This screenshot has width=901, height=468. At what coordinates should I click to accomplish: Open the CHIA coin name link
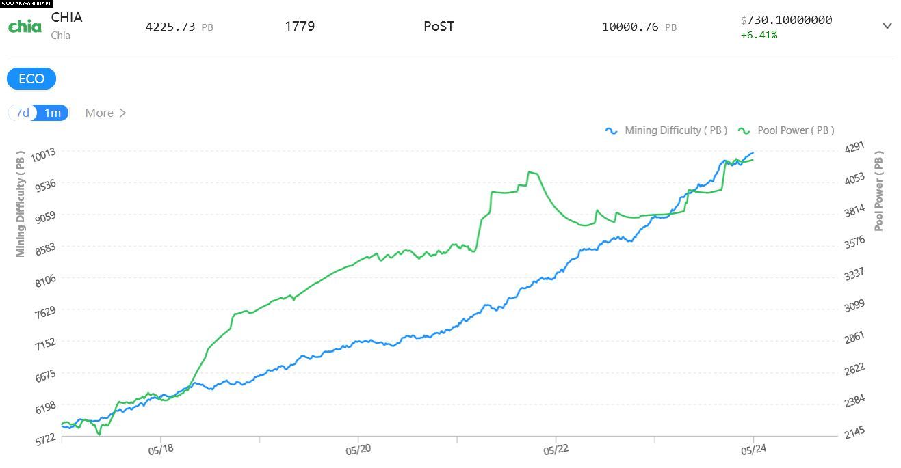(x=66, y=18)
